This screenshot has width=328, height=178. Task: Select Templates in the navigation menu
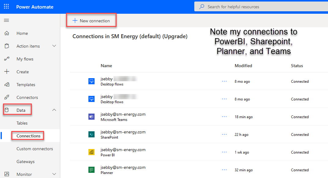(x=26, y=84)
